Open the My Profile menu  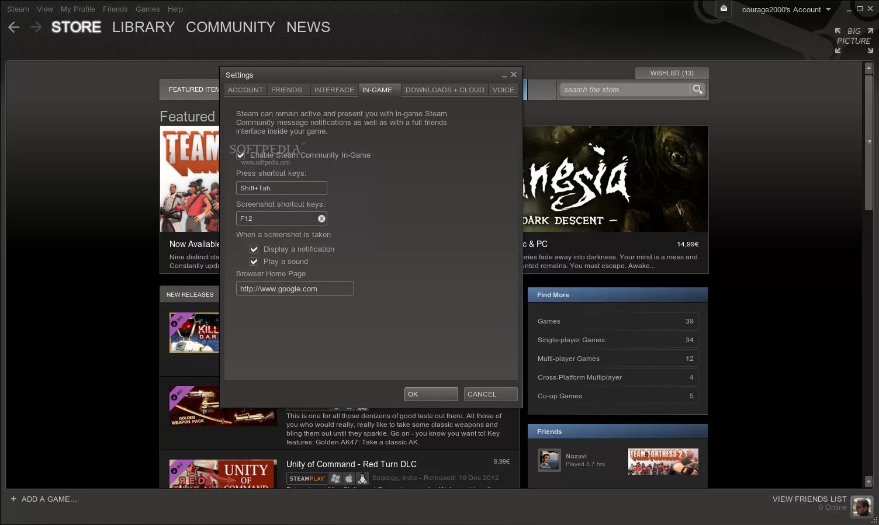[78, 9]
